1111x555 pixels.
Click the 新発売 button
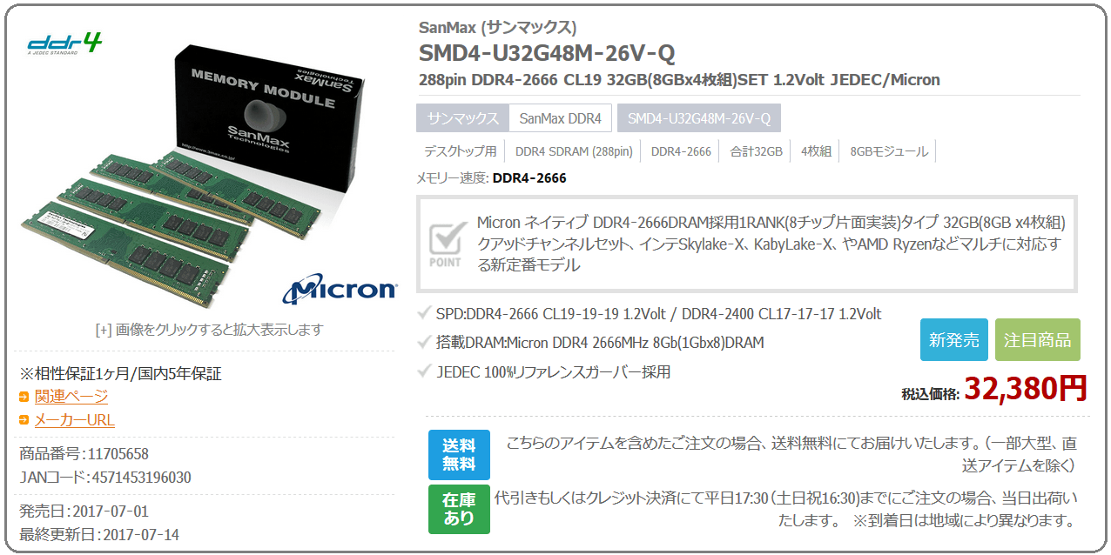(x=954, y=340)
